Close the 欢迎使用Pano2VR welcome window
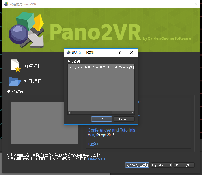Image resolution: width=202 pixels, height=175 pixels. click(196, 4)
